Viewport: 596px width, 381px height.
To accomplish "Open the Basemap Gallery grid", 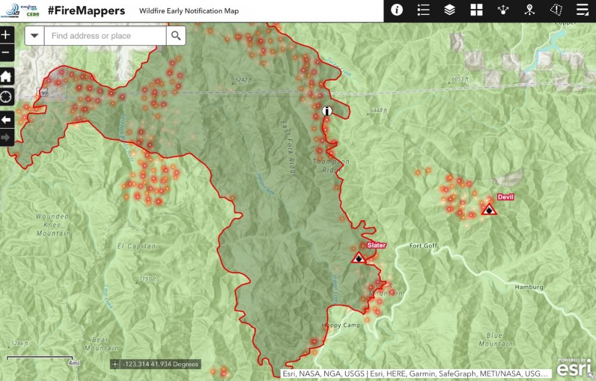I will coord(476,10).
